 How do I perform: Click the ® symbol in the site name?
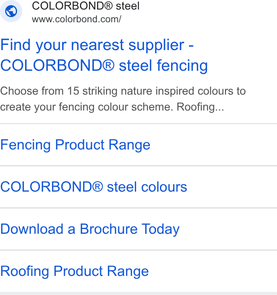(108, 6)
